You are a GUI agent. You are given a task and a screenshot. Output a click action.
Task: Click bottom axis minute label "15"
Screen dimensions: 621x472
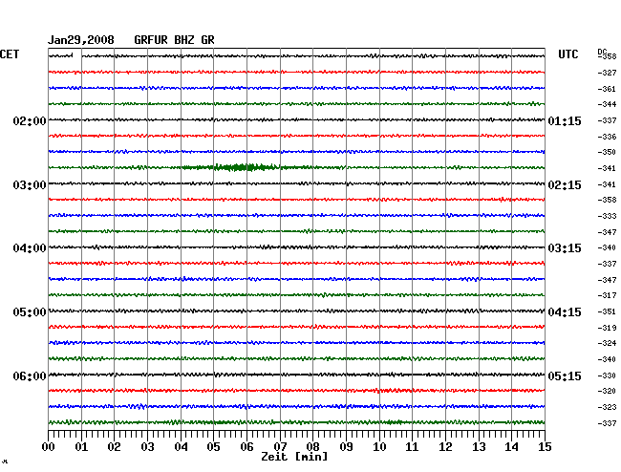545,447
